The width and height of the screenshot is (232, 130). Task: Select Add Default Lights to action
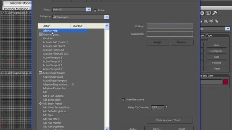click(56, 111)
